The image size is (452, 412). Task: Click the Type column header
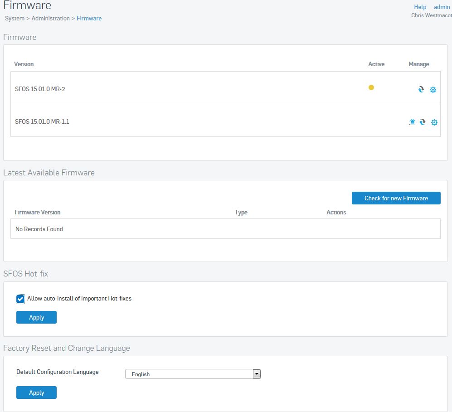pos(241,212)
